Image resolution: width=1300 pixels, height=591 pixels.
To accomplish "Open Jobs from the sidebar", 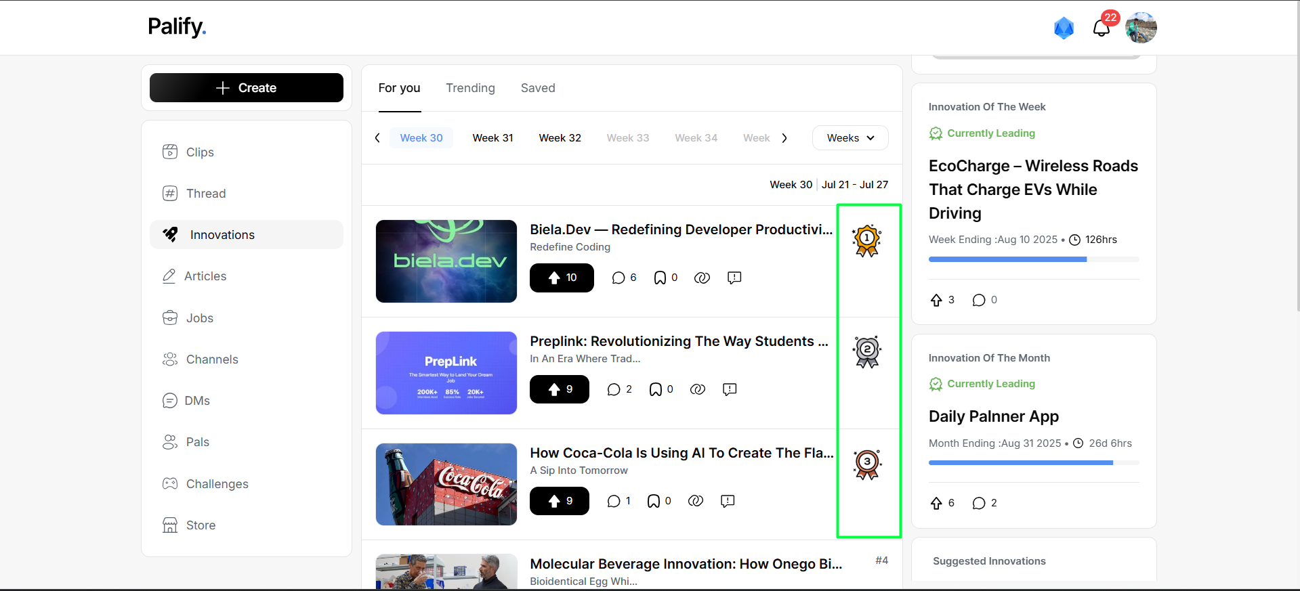I will (247, 318).
